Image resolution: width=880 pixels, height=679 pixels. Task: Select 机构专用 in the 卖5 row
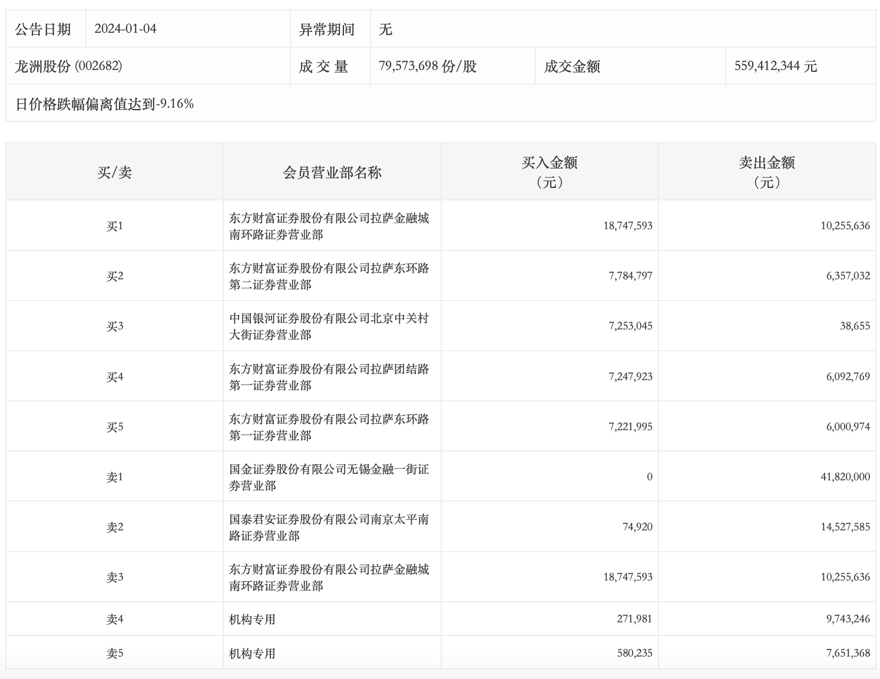[x=253, y=654]
